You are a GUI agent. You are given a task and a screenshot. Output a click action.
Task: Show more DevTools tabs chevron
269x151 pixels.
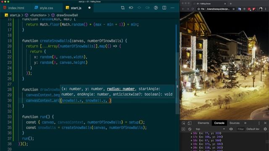(x=245, y=123)
